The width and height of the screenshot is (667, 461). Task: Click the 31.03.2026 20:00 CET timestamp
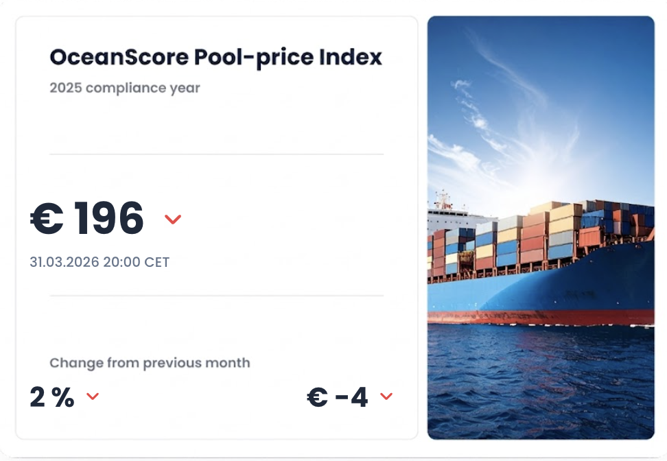coord(100,262)
